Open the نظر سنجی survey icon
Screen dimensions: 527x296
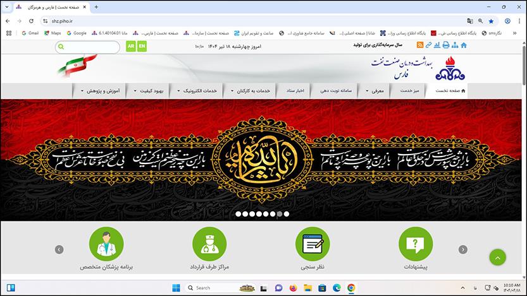click(x=313, y=244)
